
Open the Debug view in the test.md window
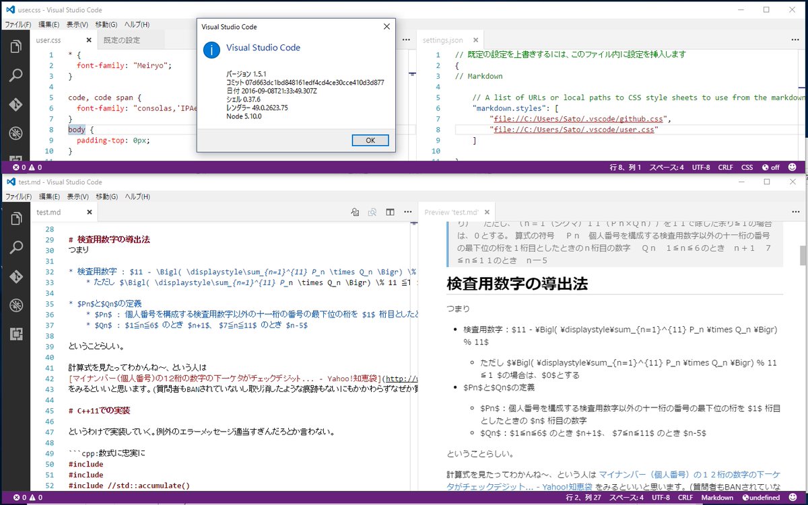pyautogui.click(x=15, y=305)
